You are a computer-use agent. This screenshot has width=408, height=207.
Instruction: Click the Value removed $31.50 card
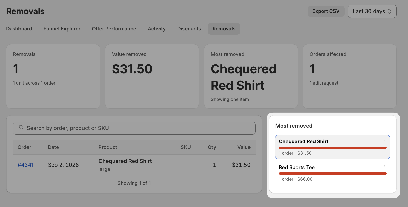point(152,76)
